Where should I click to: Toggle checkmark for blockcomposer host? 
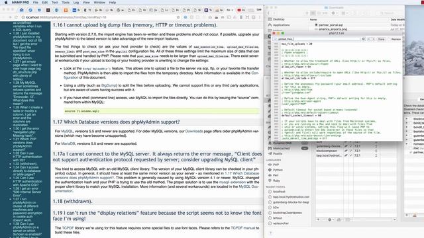coord(350,151)
